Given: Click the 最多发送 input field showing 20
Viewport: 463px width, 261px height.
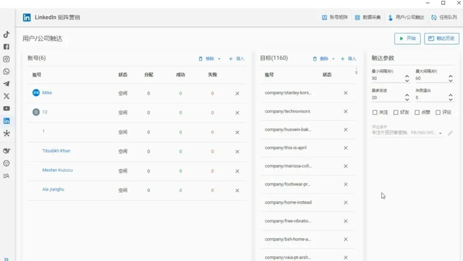Looking at the screenshot, I should coord(388,97).
